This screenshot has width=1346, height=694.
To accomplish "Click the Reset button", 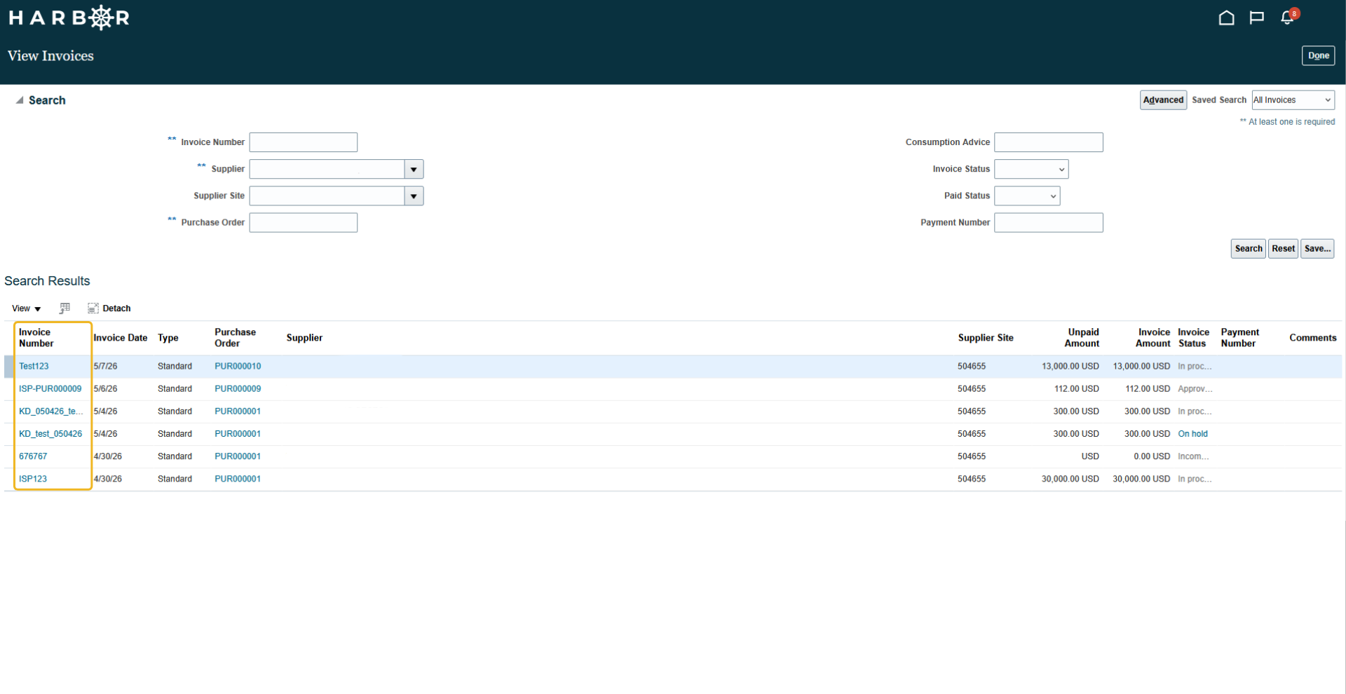I will [x=1283, y=249].
